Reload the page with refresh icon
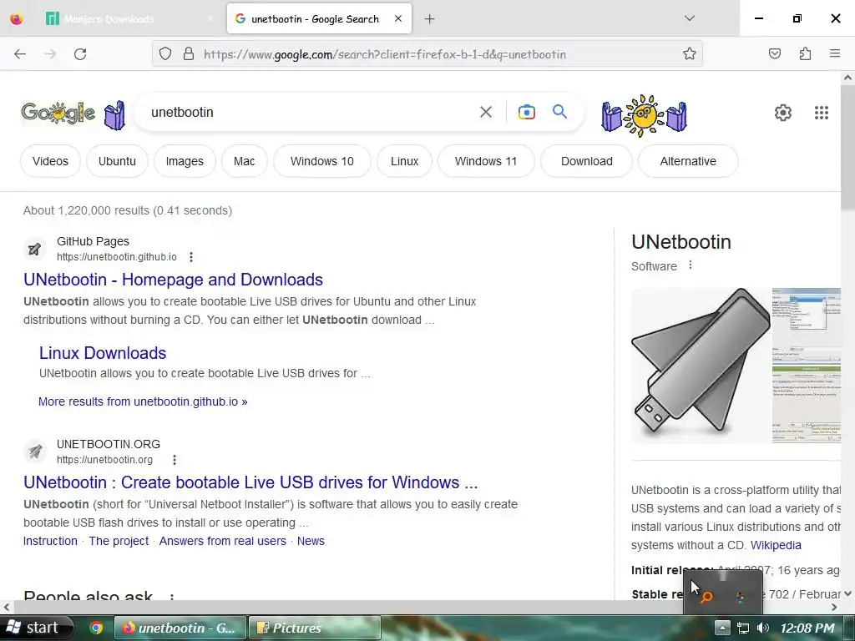The image size is (855, 641). 80,54
